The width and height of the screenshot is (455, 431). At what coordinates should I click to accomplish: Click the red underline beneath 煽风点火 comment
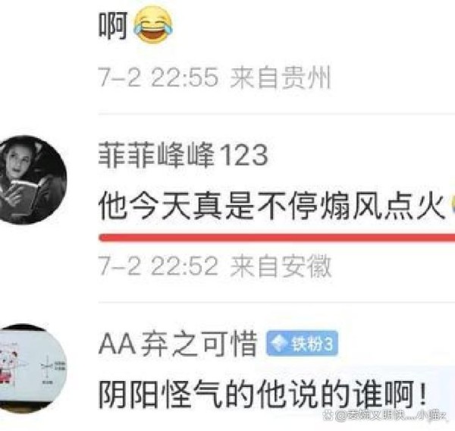pos(277,238)
